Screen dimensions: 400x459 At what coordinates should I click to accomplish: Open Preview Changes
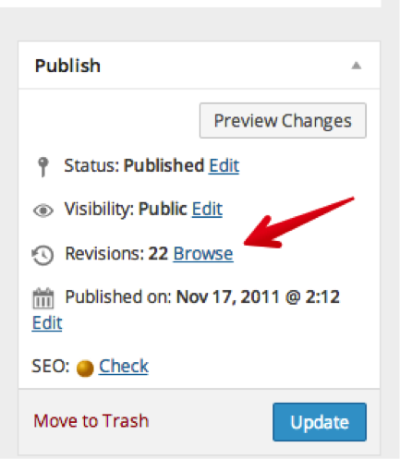coord(283,120)
